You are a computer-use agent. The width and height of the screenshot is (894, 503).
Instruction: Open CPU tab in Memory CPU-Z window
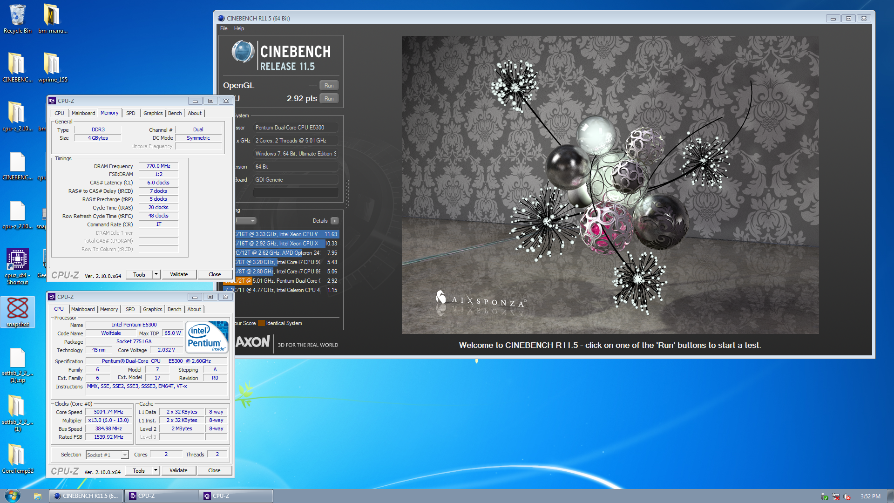coord(59,113)
